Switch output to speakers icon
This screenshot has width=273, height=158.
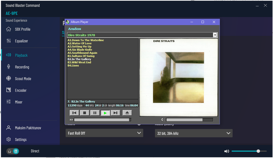(x=16, y=151)
